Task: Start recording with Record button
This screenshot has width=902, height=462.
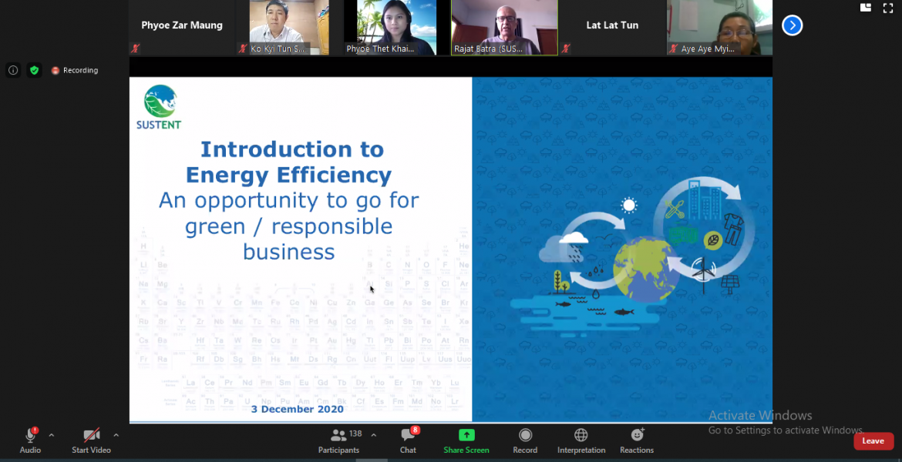Action: (x=525, y=440)
